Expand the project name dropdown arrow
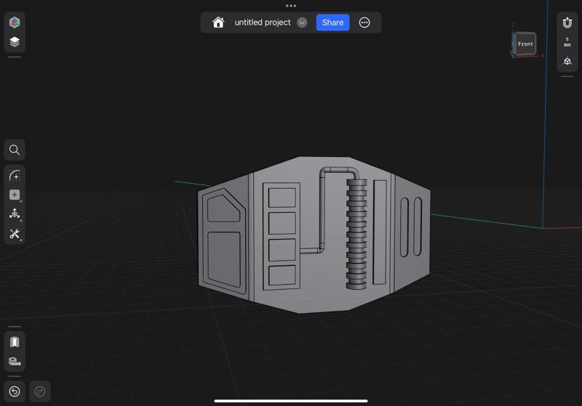 (x=302, y=23)
